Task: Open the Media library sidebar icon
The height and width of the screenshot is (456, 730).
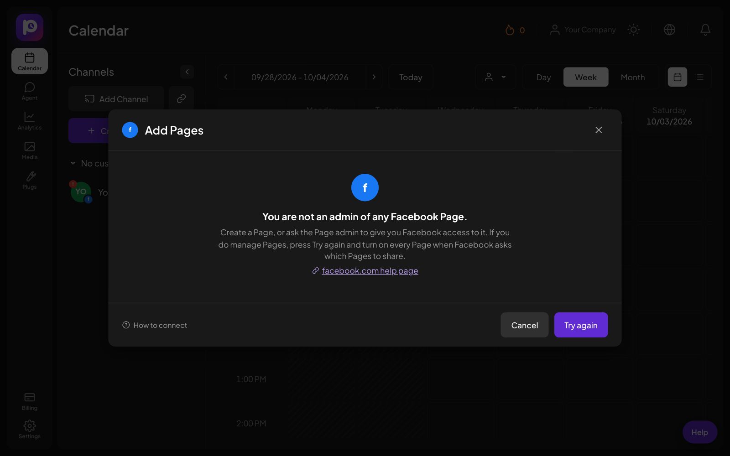Action: click(30, 150)
